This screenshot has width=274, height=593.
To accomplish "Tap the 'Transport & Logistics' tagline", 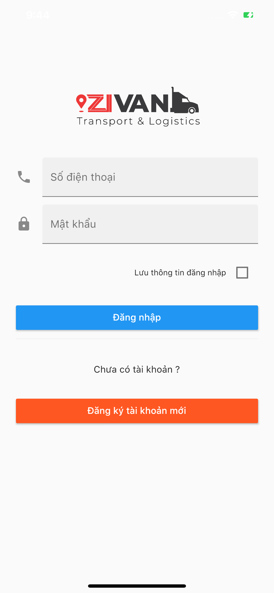I will 138,121.
